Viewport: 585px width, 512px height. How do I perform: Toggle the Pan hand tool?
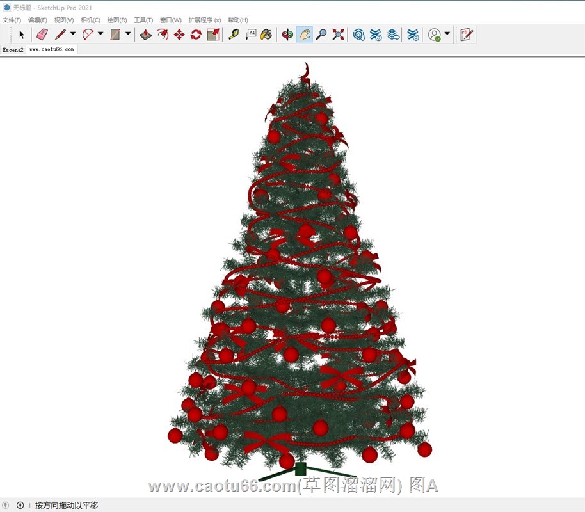point(305,35)
